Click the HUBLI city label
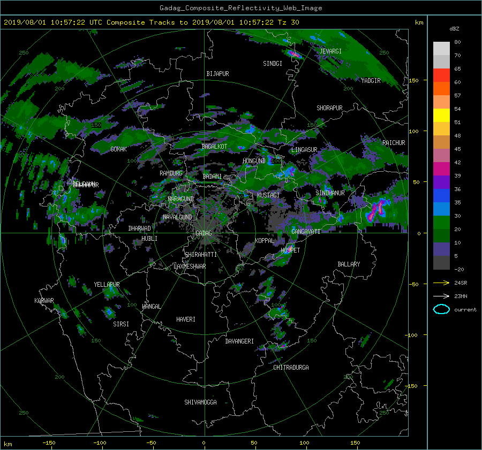Viewport: 482px width, 450px height. [149, 239]
